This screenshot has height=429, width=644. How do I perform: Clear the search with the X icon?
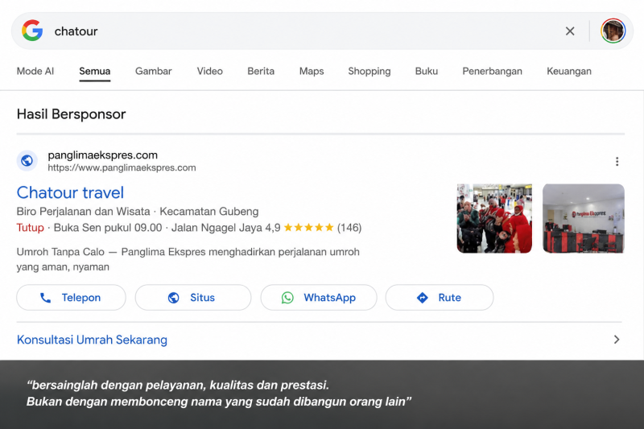(x=570, y=31)
